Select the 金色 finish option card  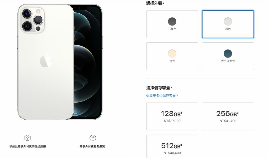coord(172,56)
